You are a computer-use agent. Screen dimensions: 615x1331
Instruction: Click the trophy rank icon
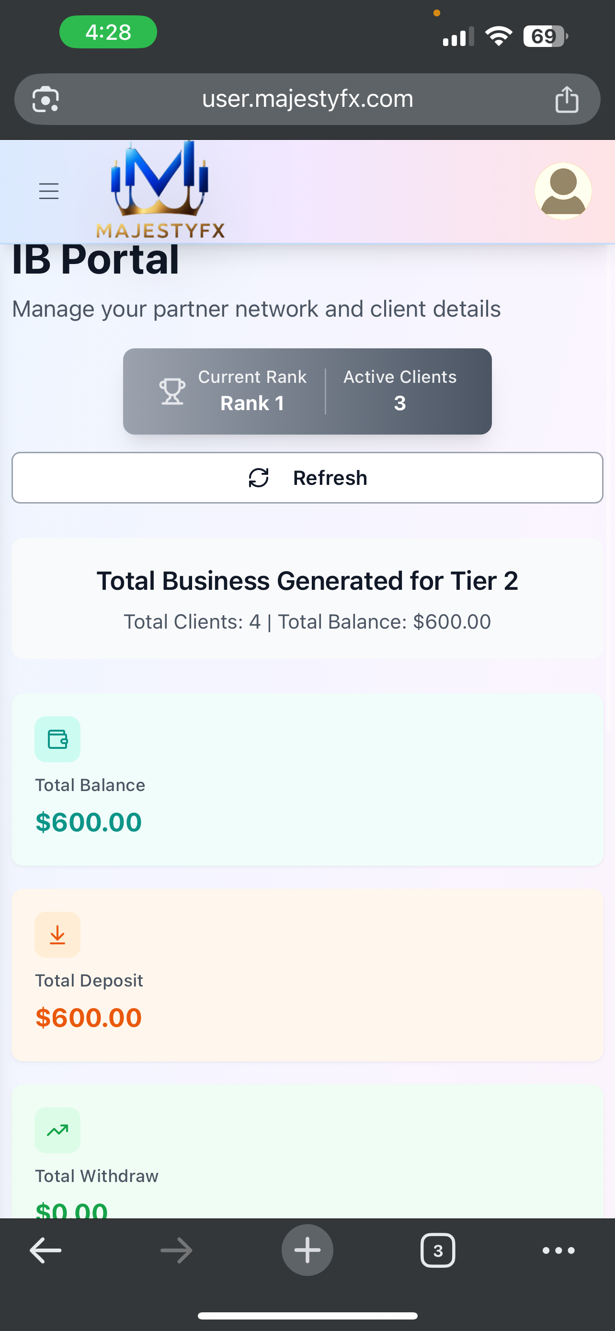172,391
